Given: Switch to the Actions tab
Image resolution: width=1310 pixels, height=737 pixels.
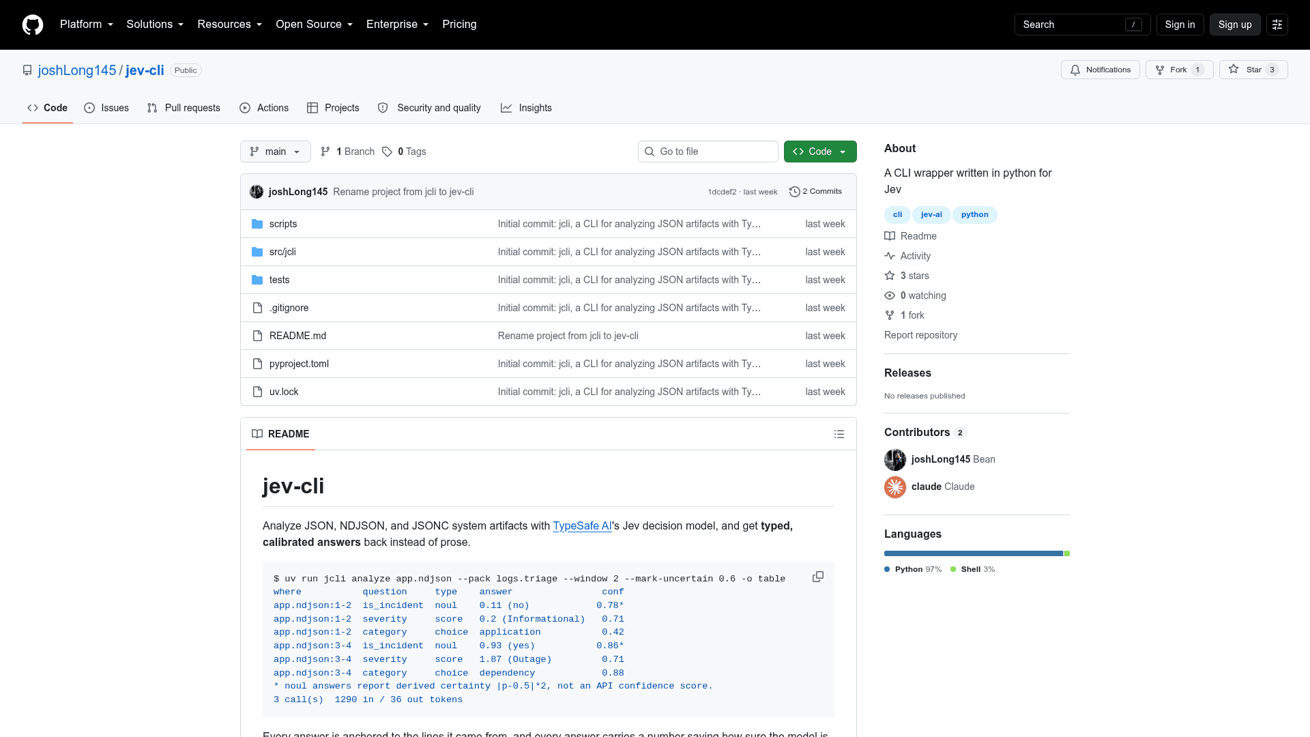Looking at the screenshot, I should coord(264,108).
